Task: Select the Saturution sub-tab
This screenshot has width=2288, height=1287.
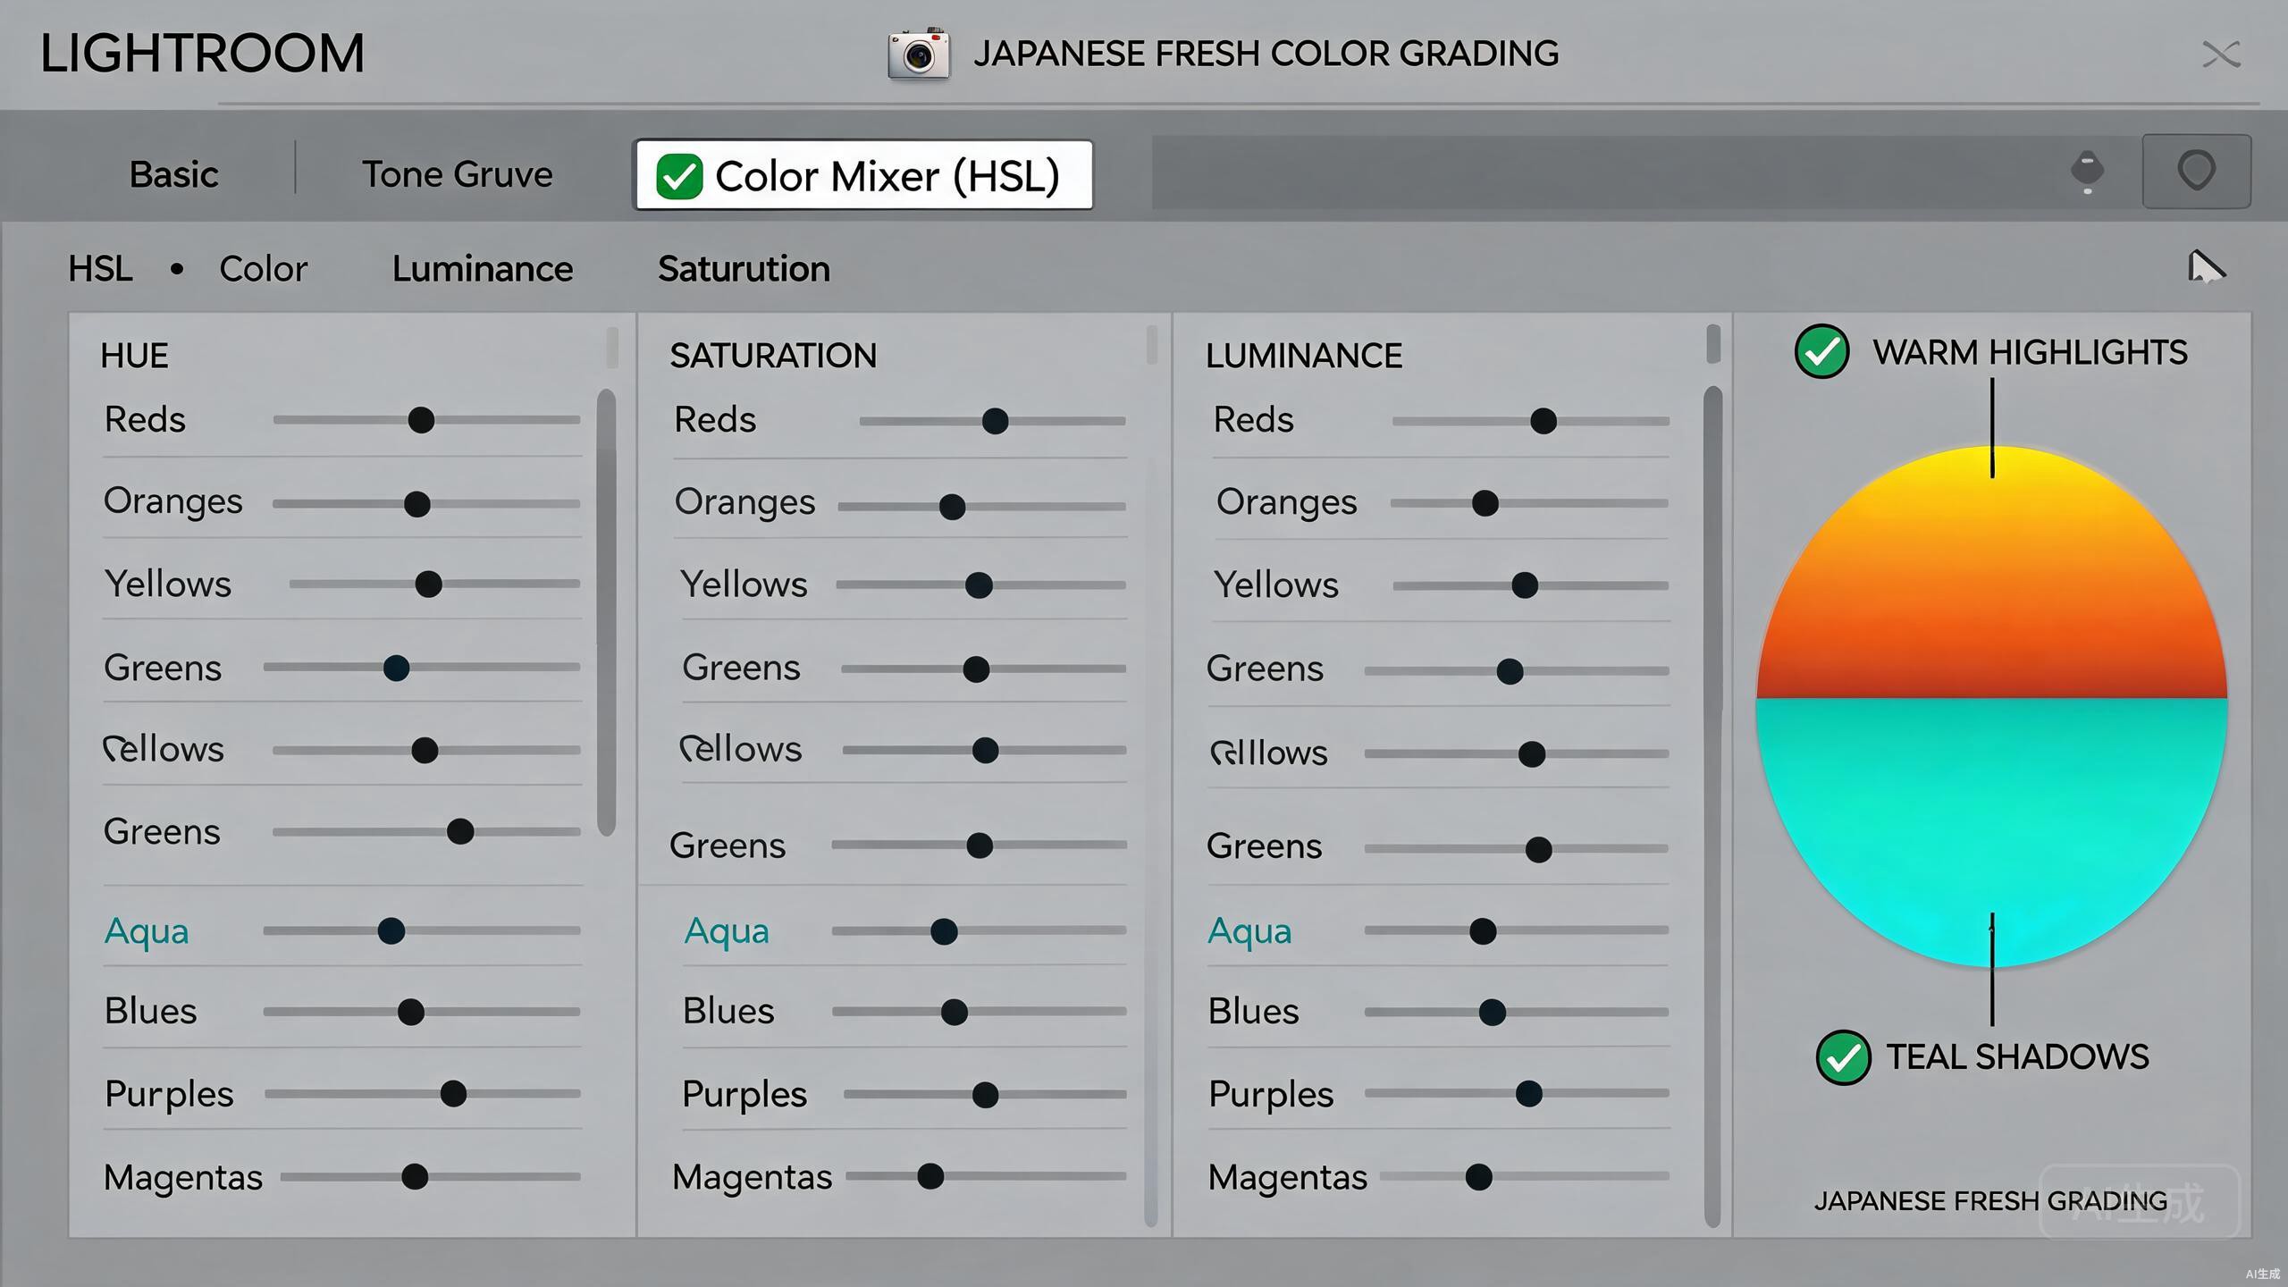Action: [x=744, y=269]
